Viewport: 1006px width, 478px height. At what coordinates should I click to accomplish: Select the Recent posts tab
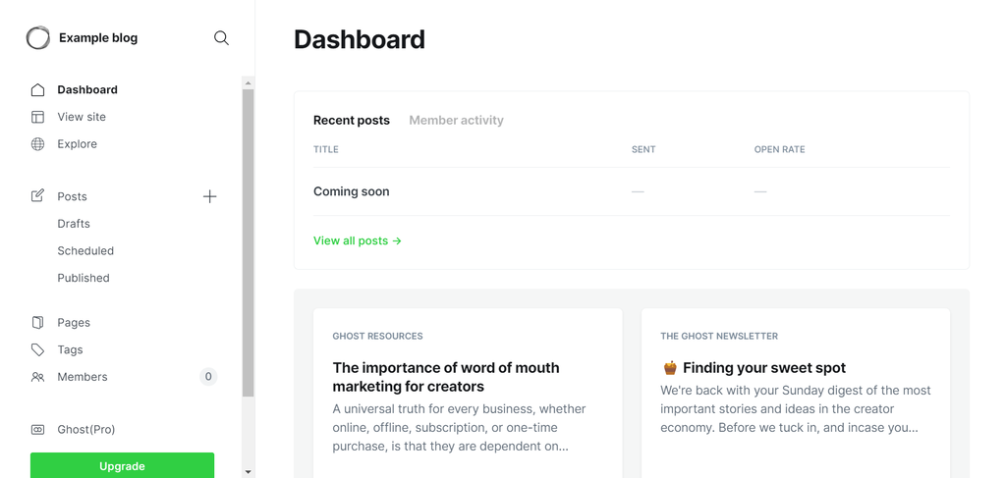(352, 121)
